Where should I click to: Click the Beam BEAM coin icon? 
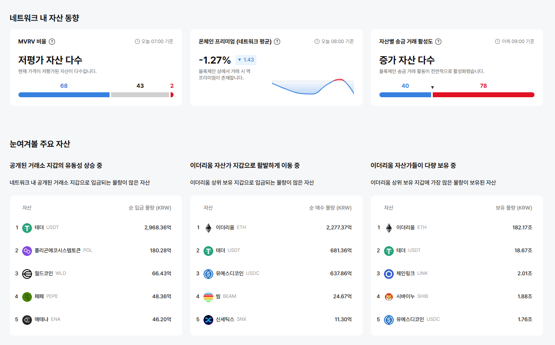tap(208, 296)
